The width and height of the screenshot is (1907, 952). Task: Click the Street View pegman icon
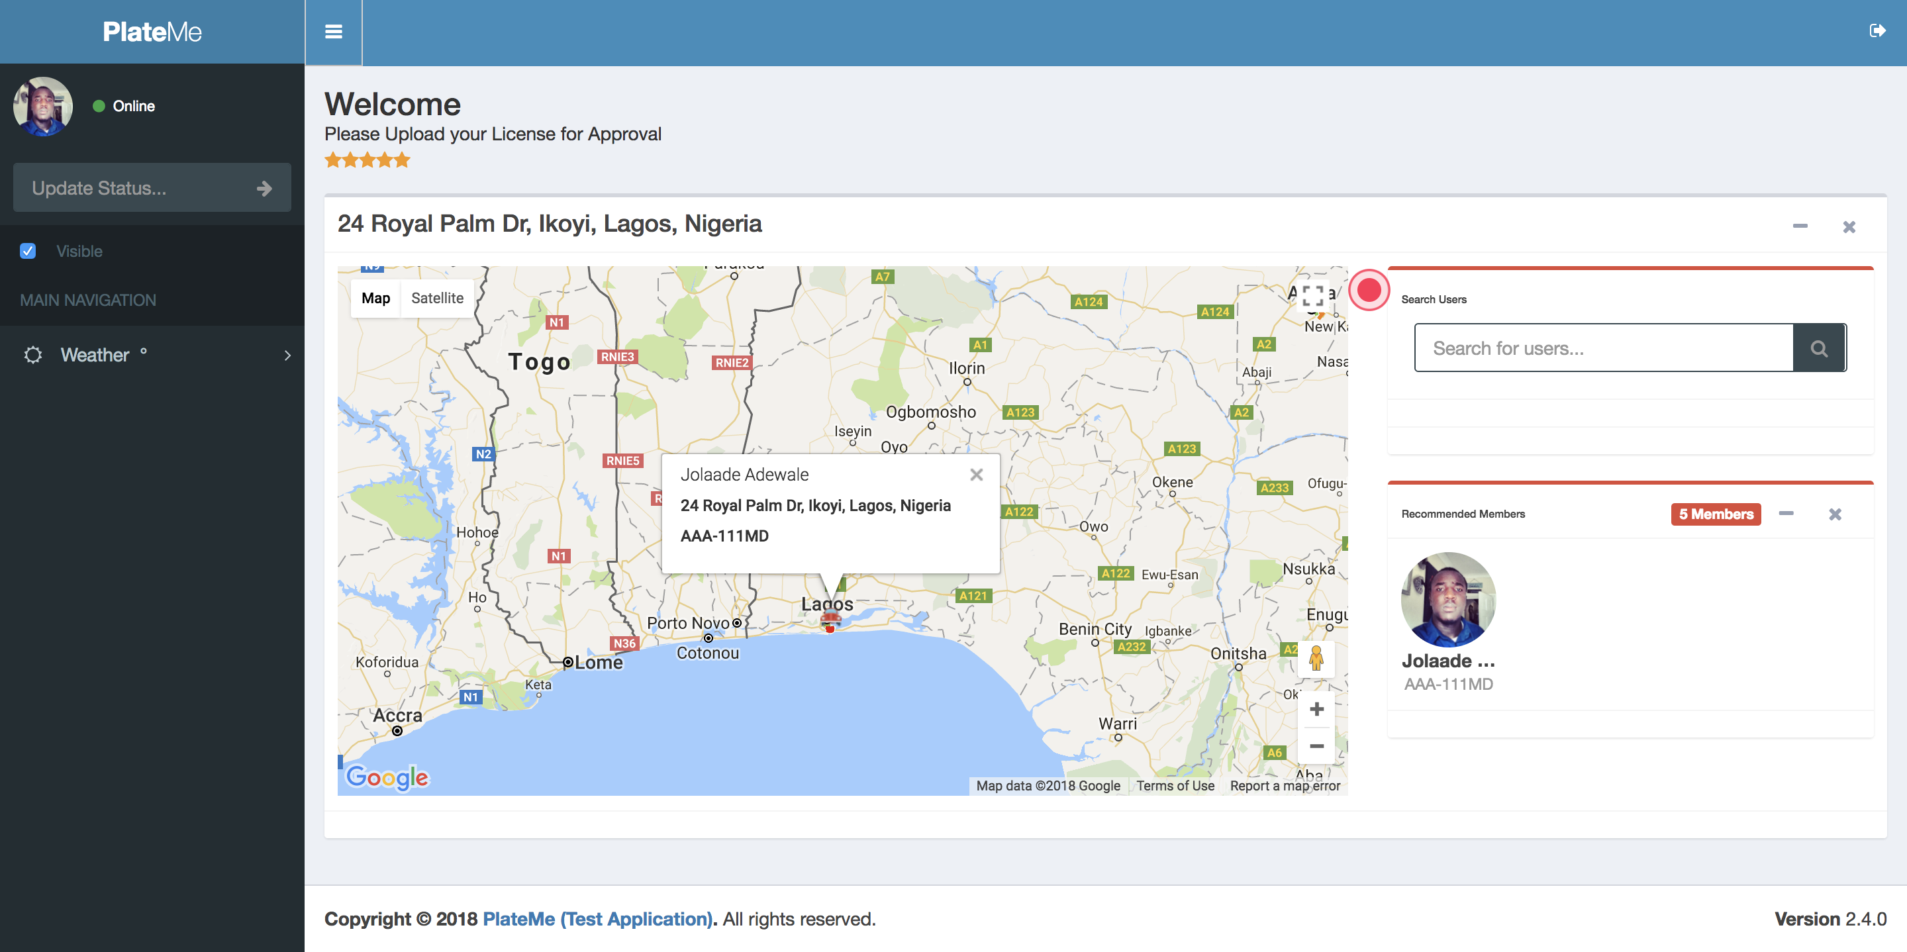(1316, 658)
